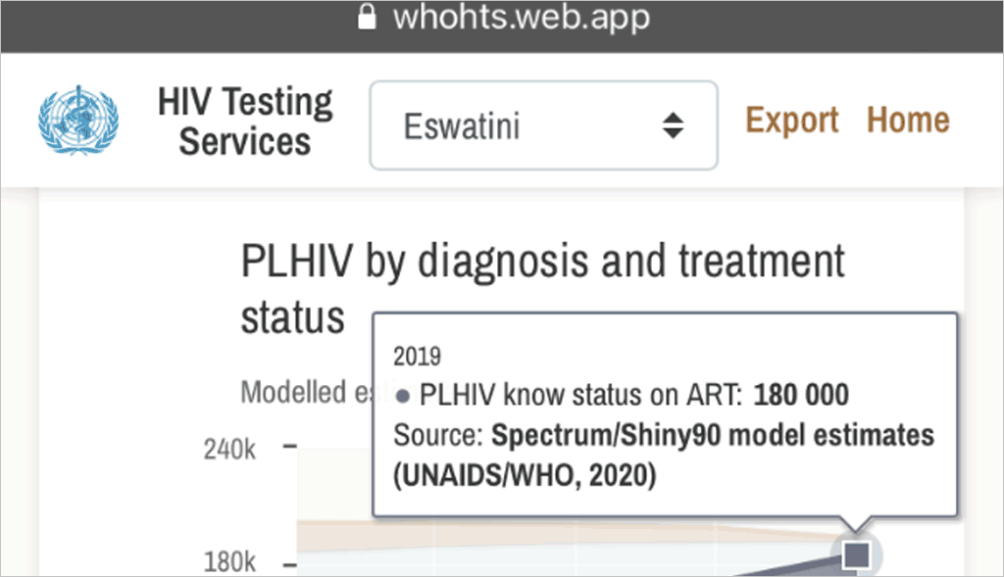The height and width of the screenshot is (577, 1004).
Task: Open the Eswatini country dropdown
Action: point(543,125)
